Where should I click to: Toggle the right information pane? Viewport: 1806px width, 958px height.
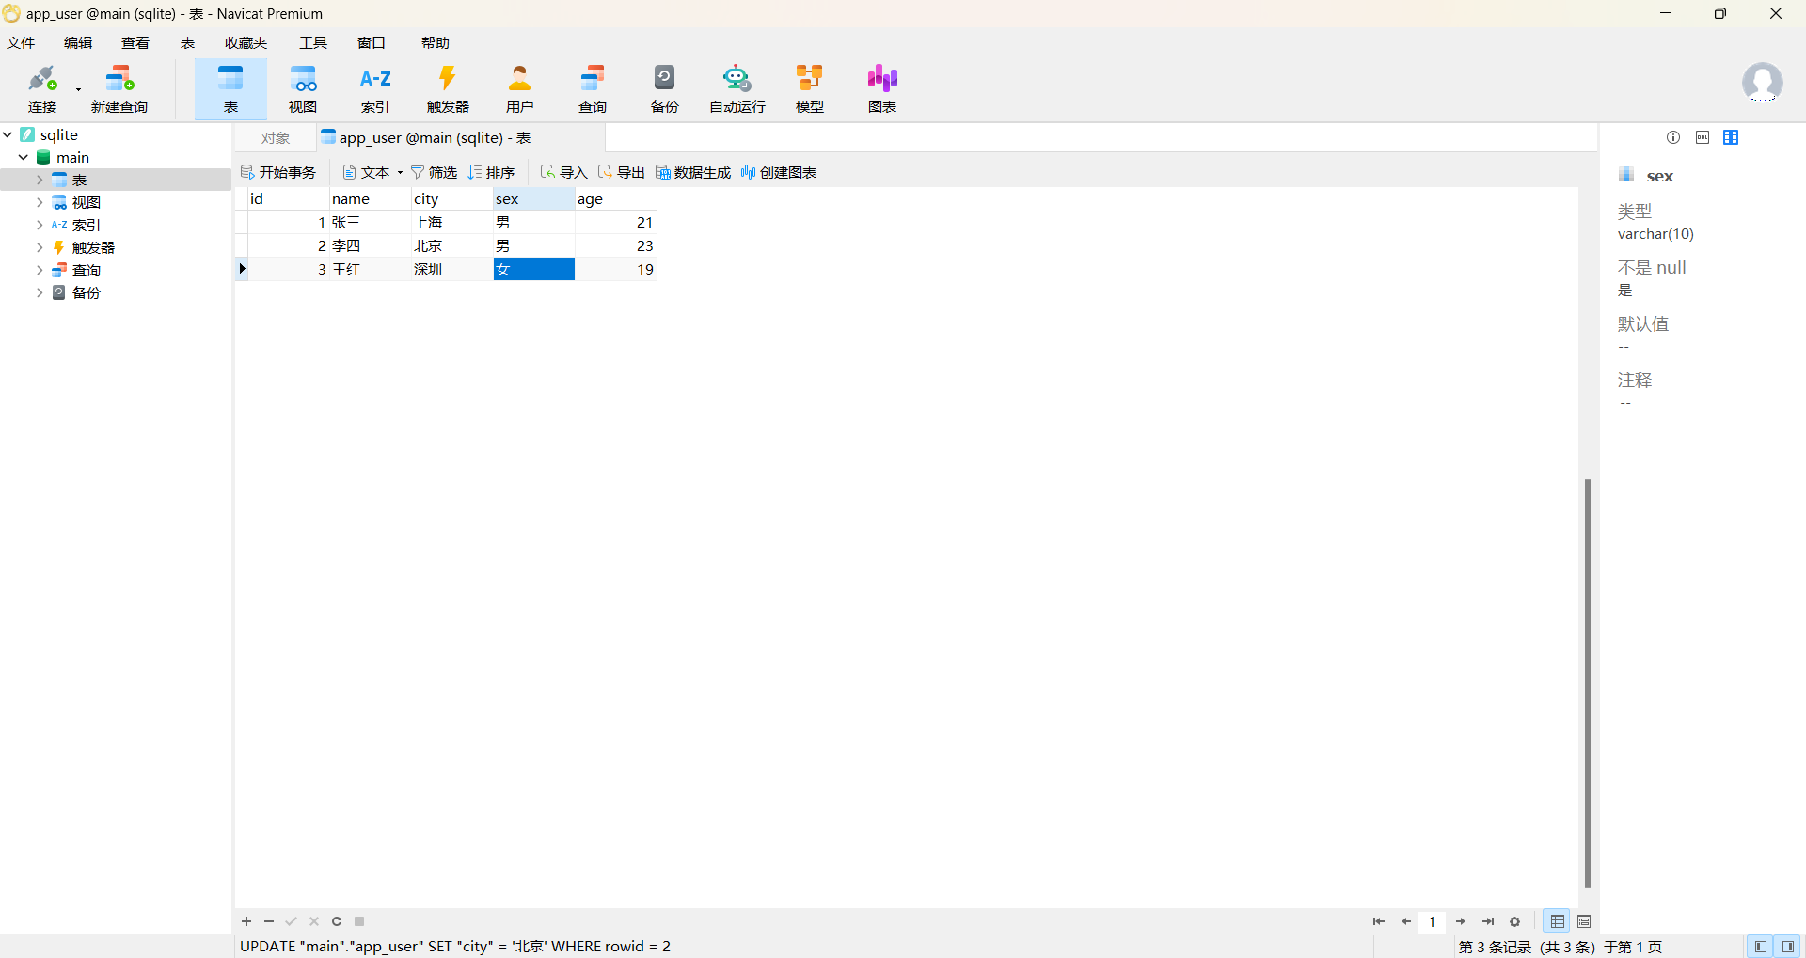(x=1788, y=947)
